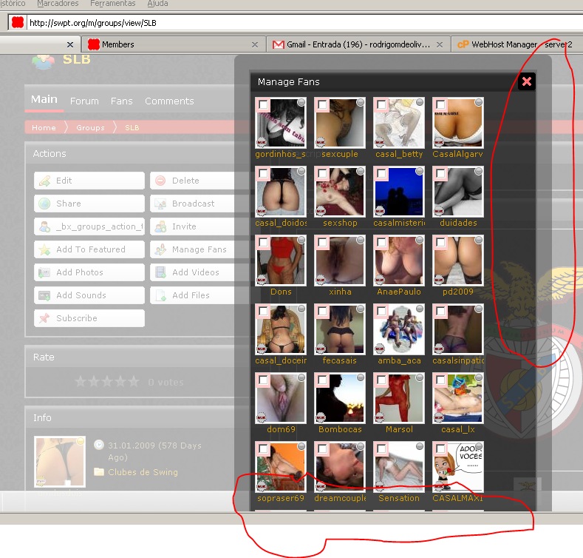Image resolution: width=583 pixels, height=558 pixels.
Task: Click the cPanel icon on the WebHost Manager tab
Action: (x=463, y=44)
